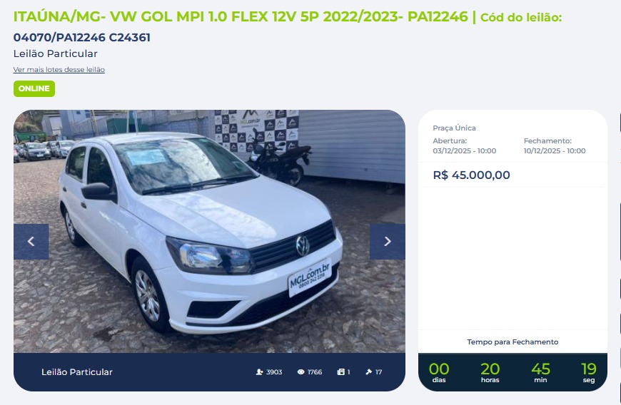Click the 45 min countdown segment
This screenshot has width=621, height=405.
point(540,373)
